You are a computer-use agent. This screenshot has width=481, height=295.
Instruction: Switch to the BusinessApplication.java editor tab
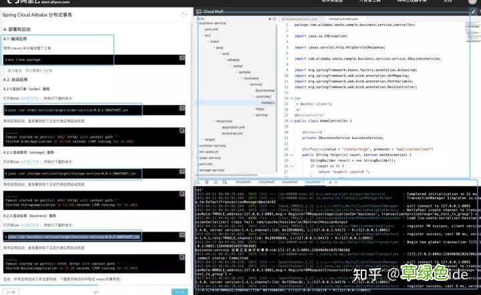299,19
